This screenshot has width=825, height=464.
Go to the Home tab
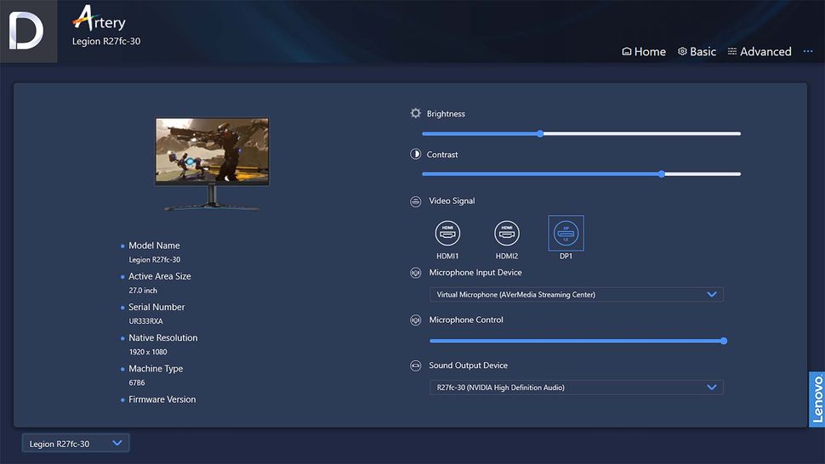pos(644,52)
